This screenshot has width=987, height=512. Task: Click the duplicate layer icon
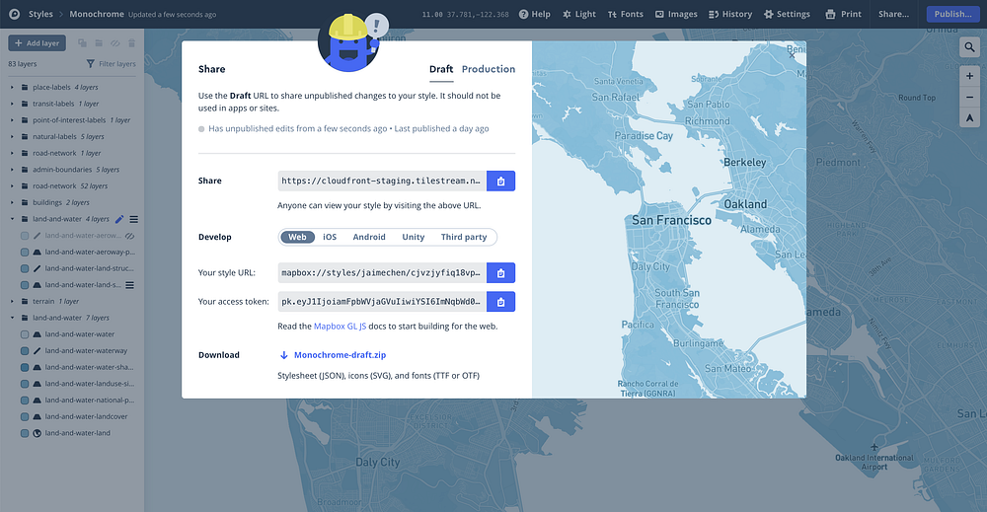(83, 42)
